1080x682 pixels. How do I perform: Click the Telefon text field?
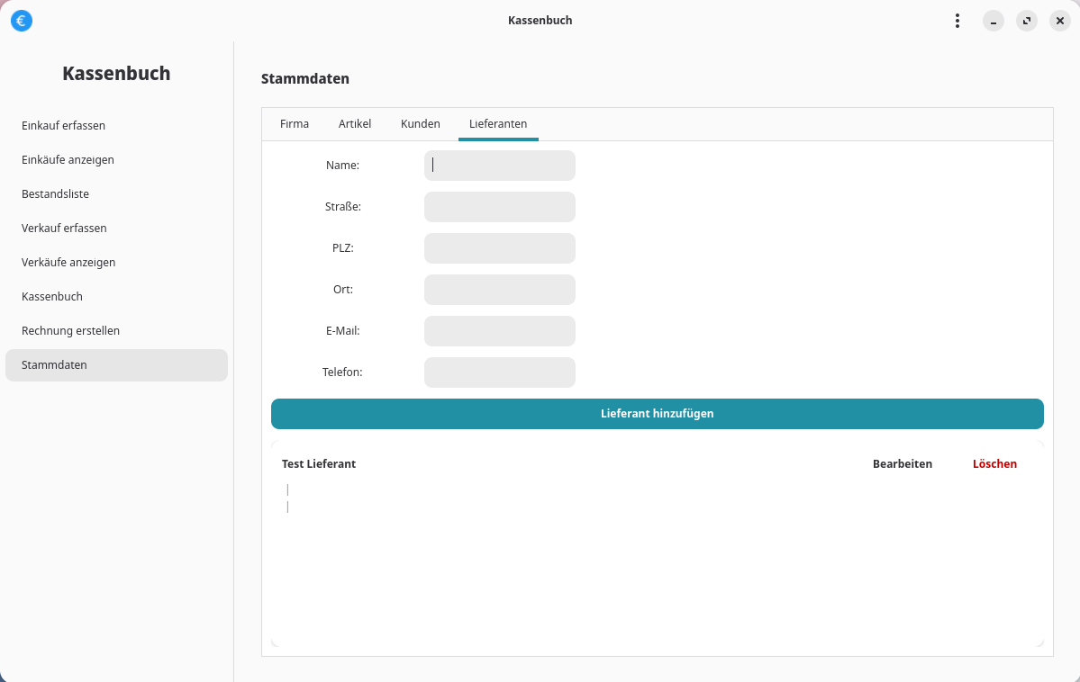point(499,372)
